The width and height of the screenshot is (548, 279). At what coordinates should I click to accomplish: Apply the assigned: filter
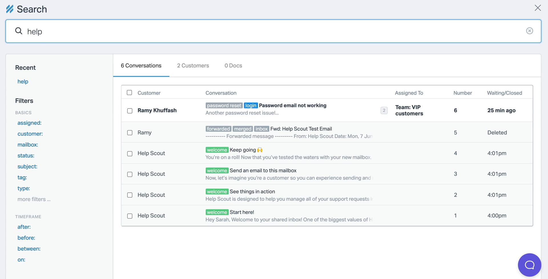coord(29,123)
